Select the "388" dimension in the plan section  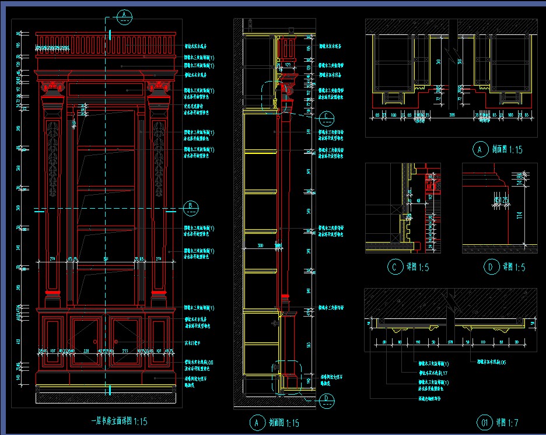point(452,115)
